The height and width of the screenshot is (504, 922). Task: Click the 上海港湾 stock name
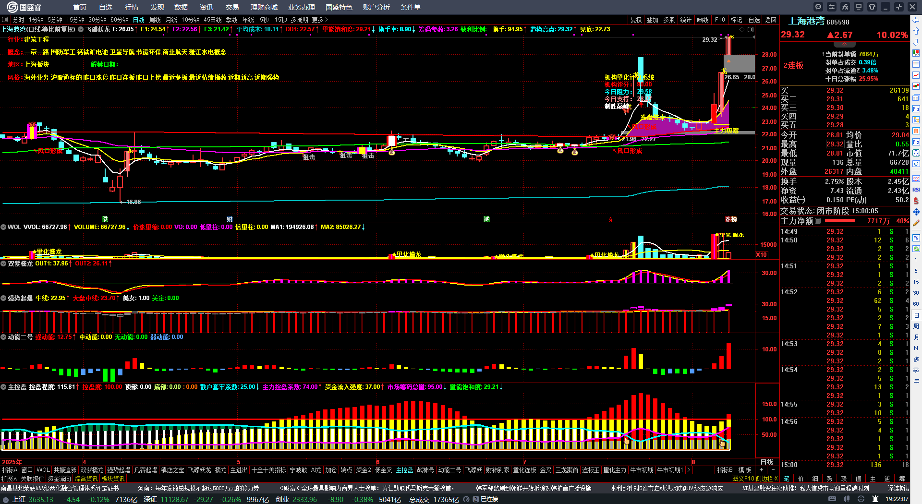(806, 21)
